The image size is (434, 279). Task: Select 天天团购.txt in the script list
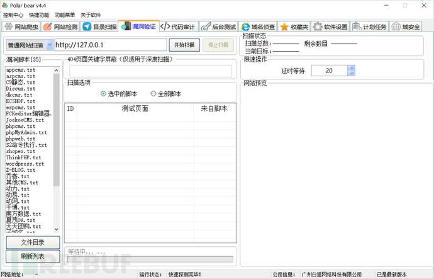pyautogui.click(x=23, y=226)
